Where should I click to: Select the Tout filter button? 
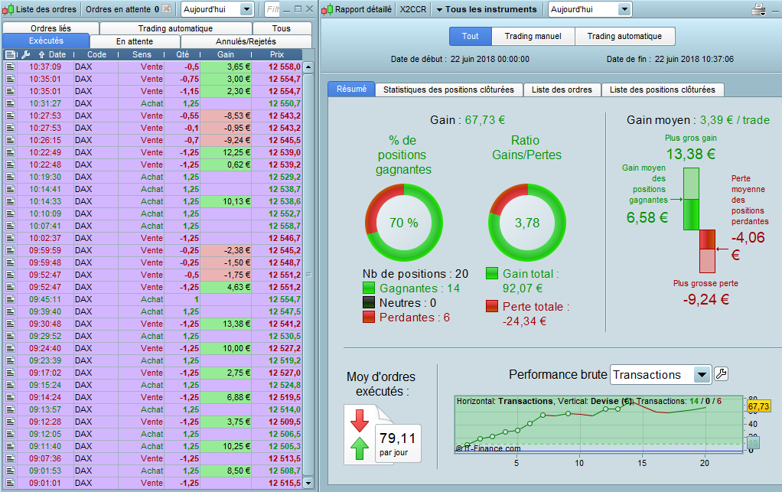470,36
